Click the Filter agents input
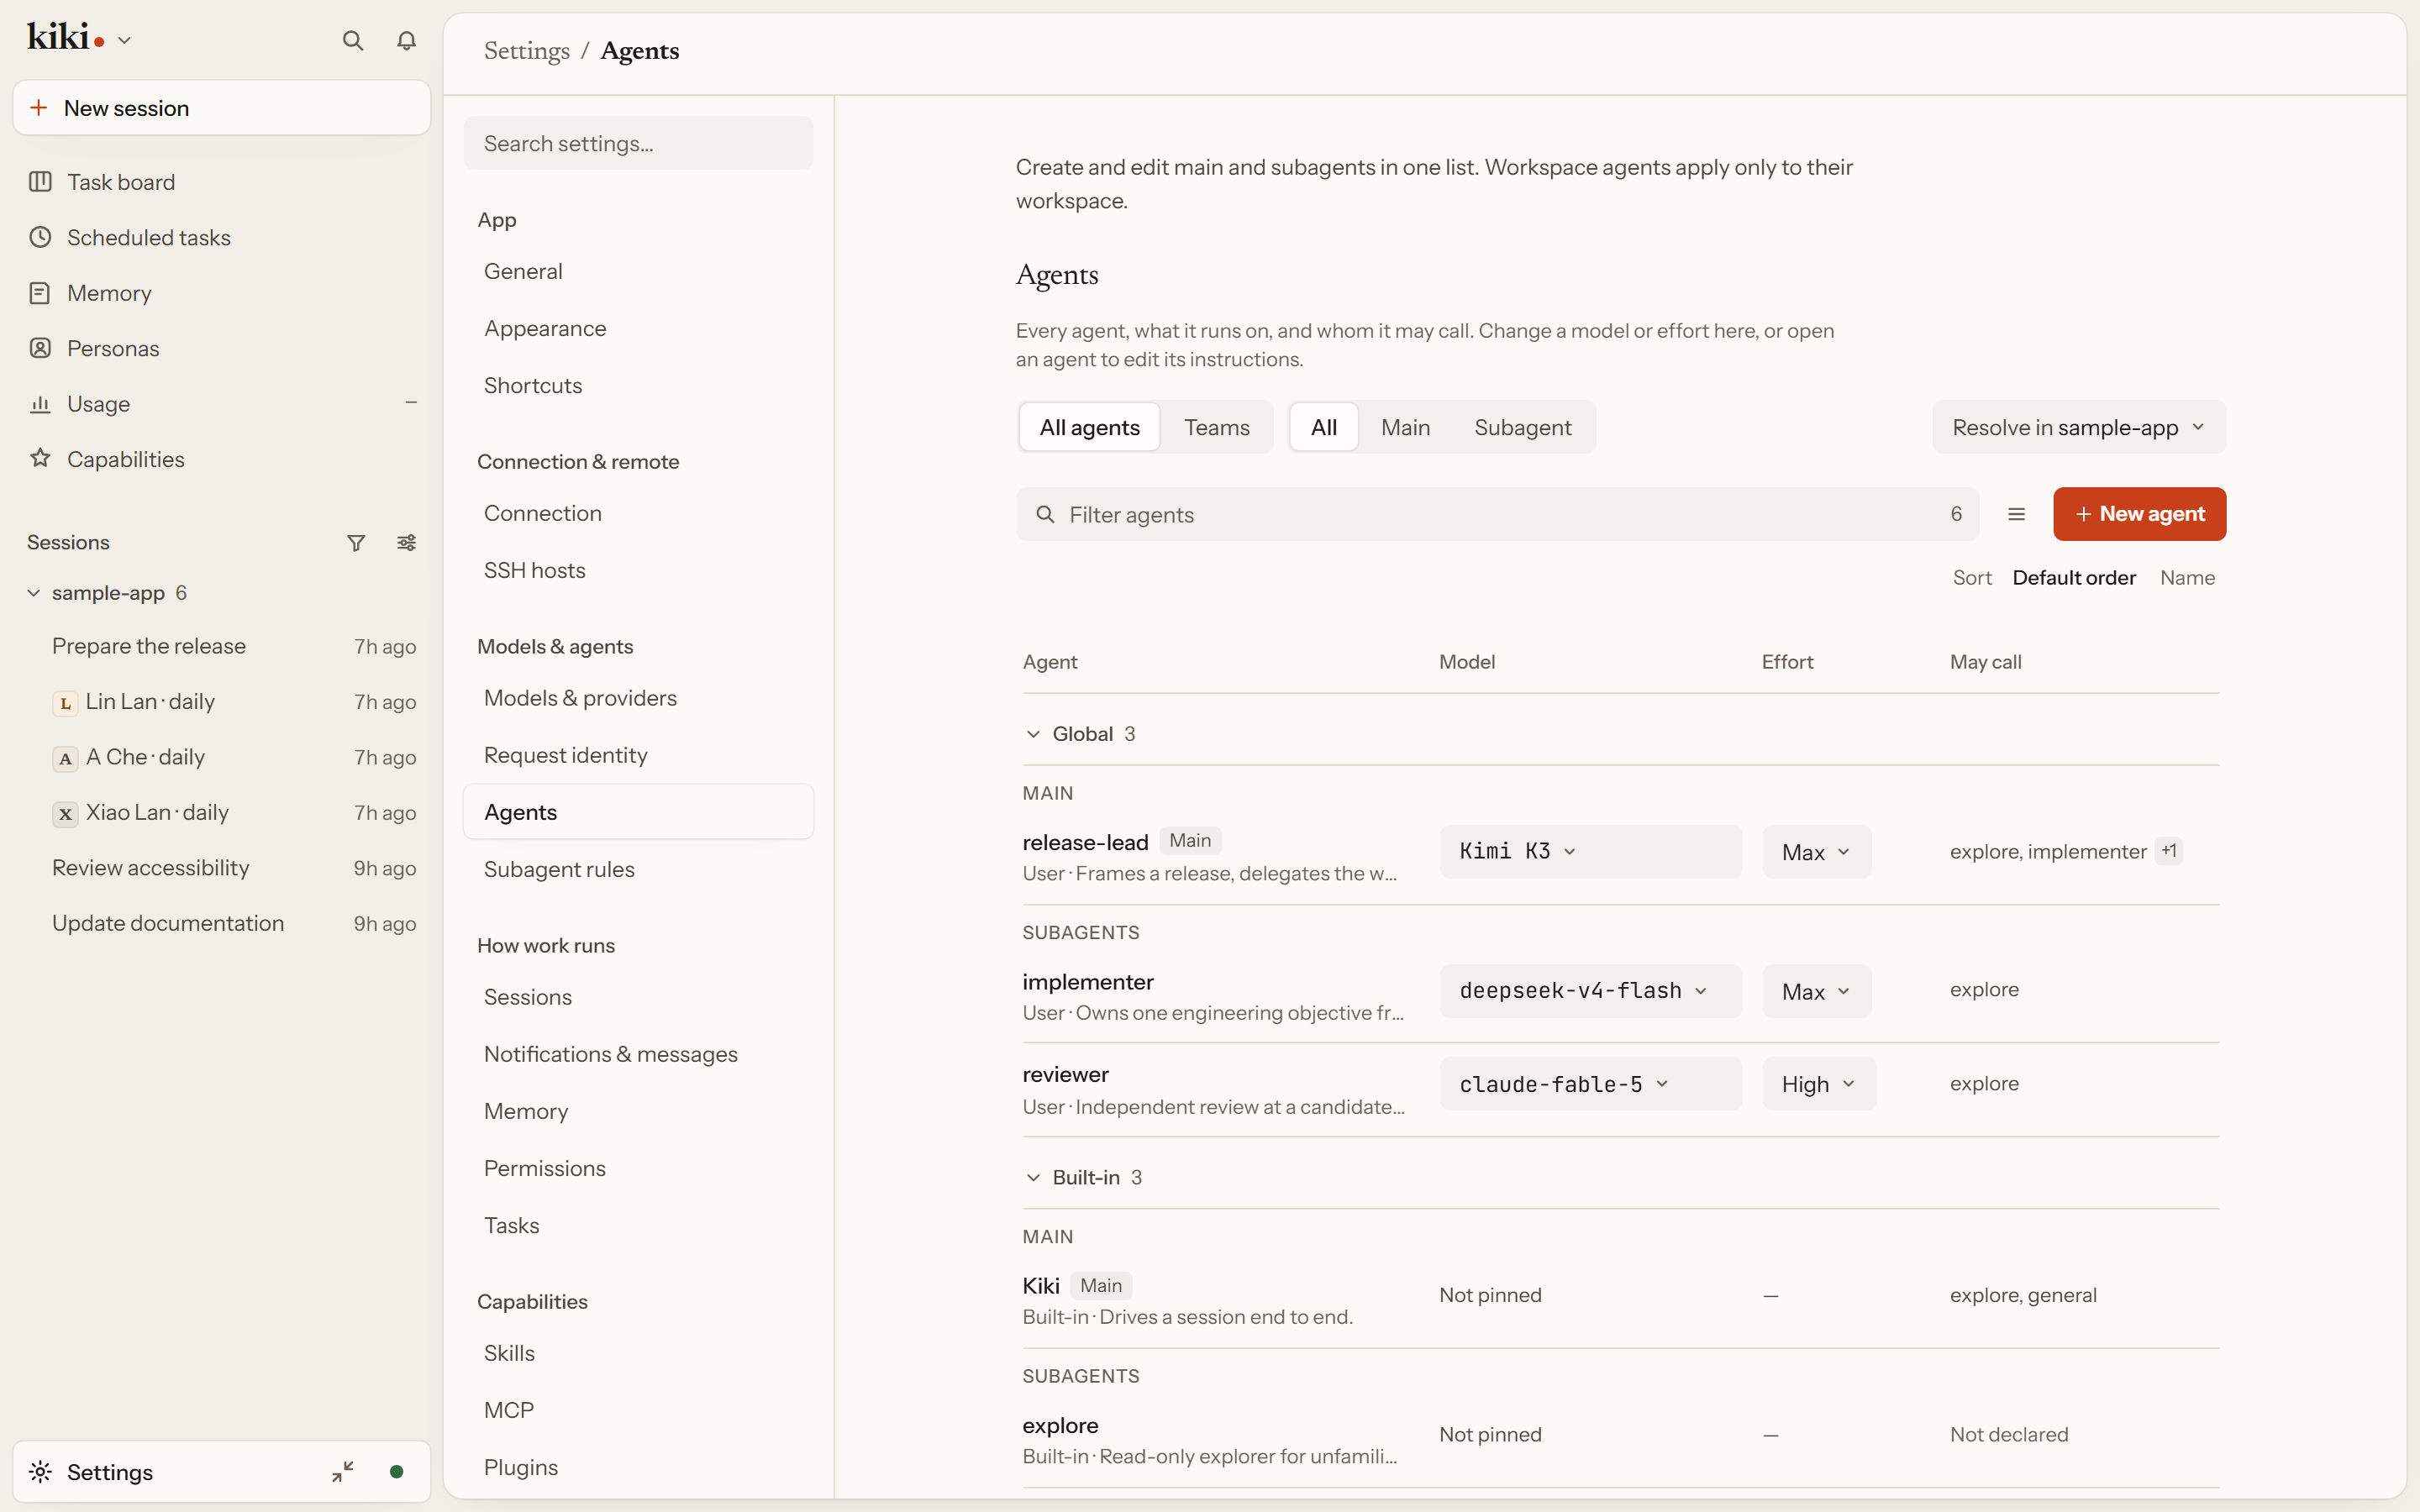Image resolution: width=2420 pixels, height=1512 pixels. click(1498, 514)
